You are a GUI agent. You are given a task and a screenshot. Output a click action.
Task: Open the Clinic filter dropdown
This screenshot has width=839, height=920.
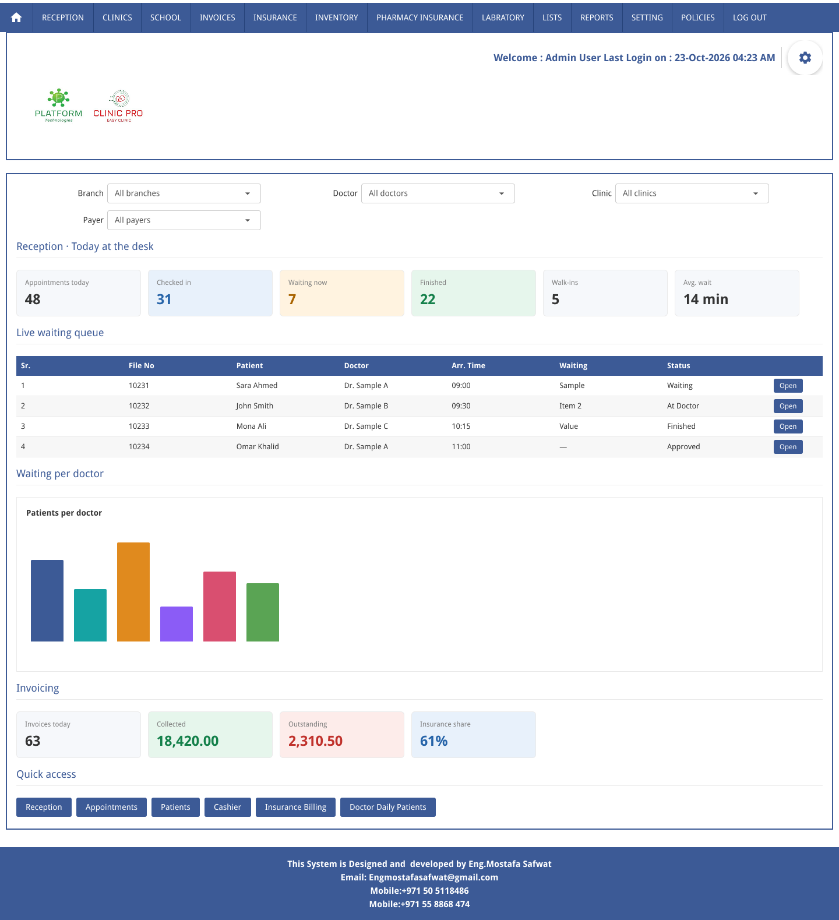(692, 193)
